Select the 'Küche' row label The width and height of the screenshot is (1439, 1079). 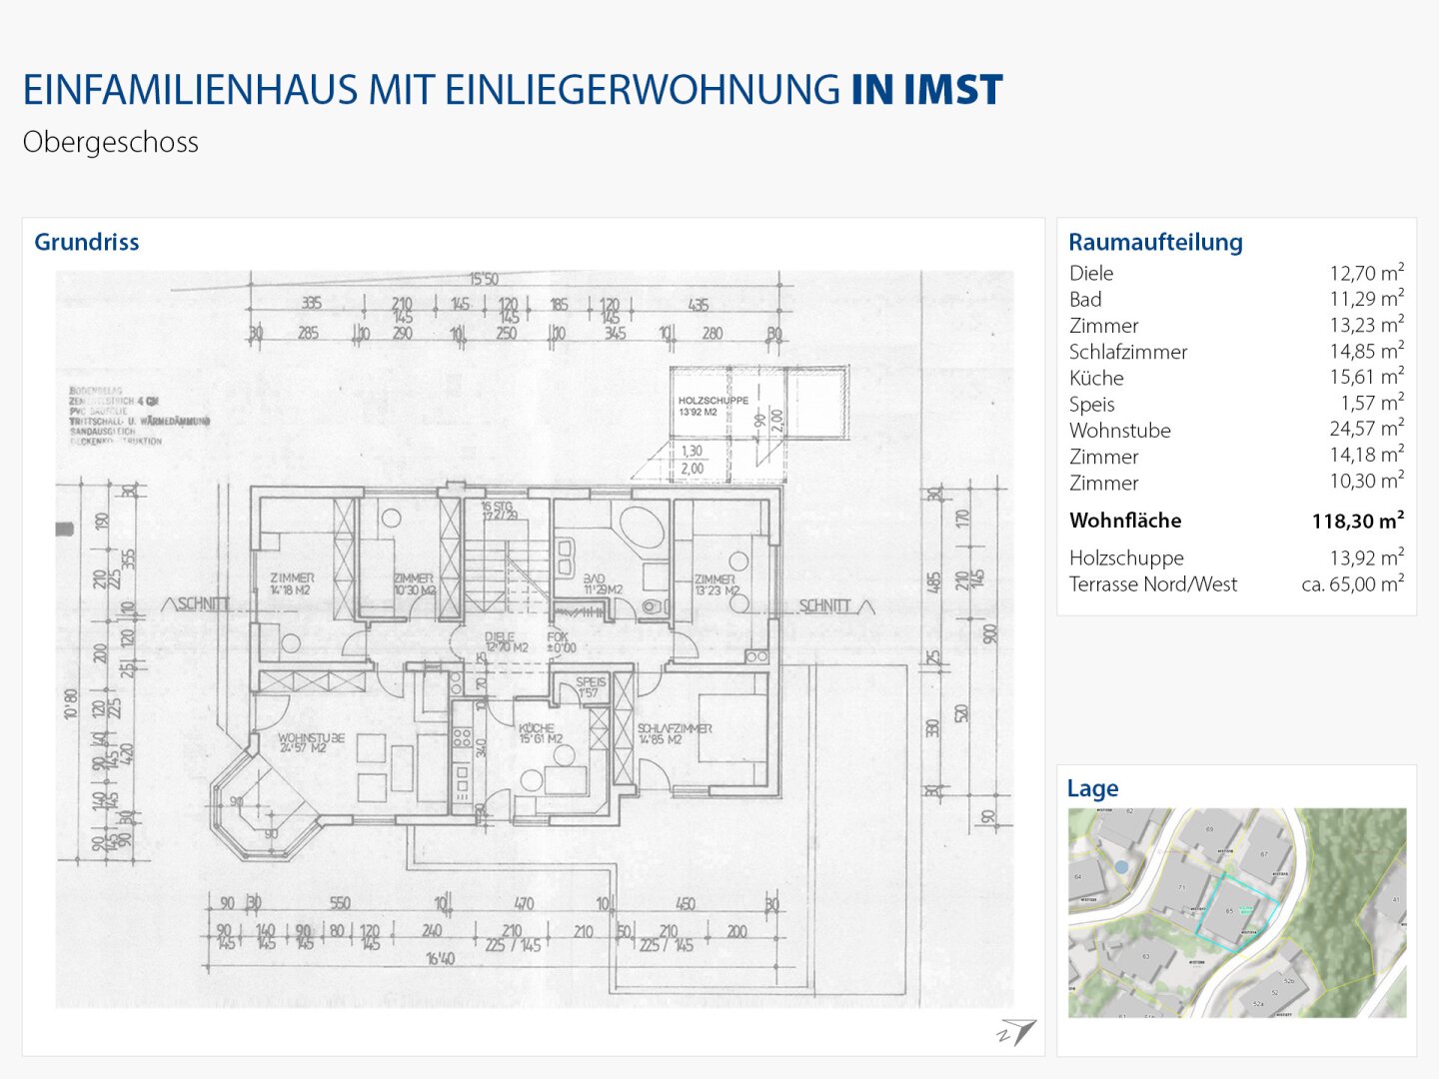point(1096,378)
